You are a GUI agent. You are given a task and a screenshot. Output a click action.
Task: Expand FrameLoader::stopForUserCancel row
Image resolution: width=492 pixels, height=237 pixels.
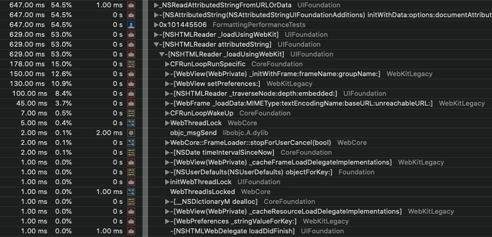tap(168, 142)
